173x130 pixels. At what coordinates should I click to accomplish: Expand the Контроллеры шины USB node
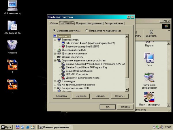tap(55, 88)
